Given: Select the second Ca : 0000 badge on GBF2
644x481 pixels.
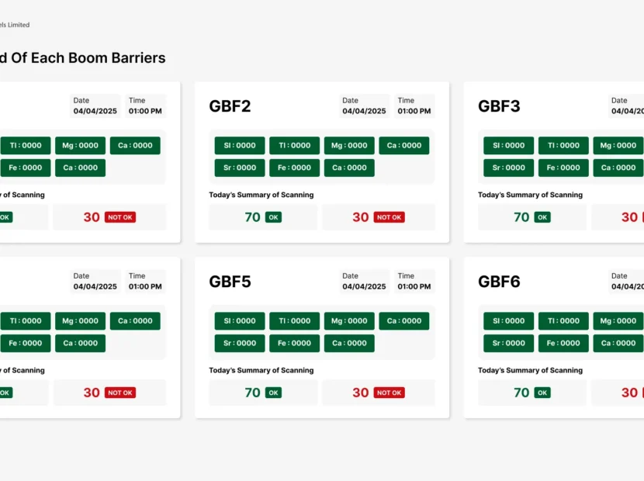Looking at the screenshot, I should [349, 168].
